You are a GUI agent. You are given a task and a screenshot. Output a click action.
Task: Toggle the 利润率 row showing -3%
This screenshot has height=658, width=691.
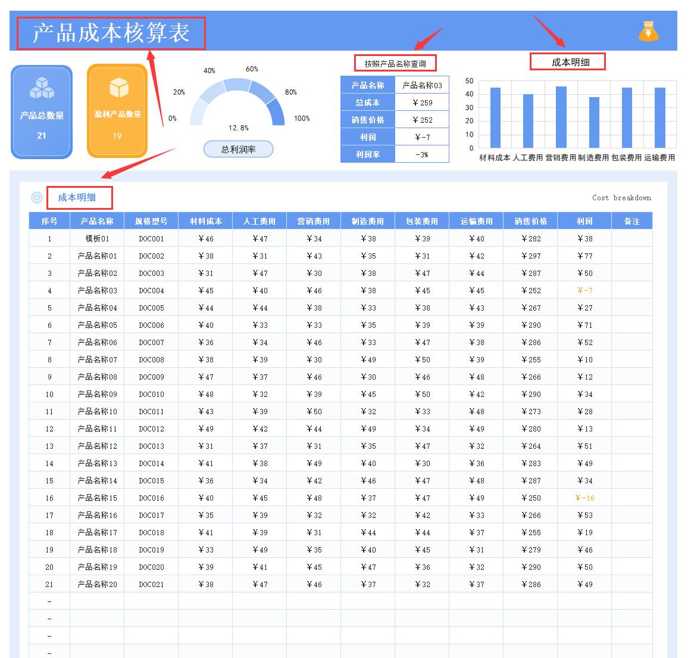pyautogui.click(x=422, y=154)
